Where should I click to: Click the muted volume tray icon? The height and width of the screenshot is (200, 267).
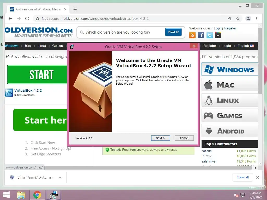pos(236,195)
